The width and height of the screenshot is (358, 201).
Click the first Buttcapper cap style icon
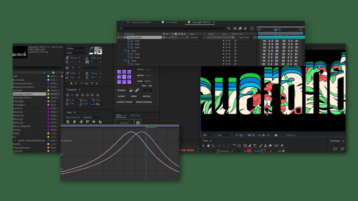coord(335,149)
